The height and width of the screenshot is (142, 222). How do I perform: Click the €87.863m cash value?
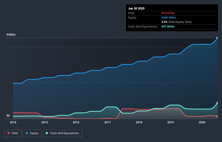click(168, 26)
